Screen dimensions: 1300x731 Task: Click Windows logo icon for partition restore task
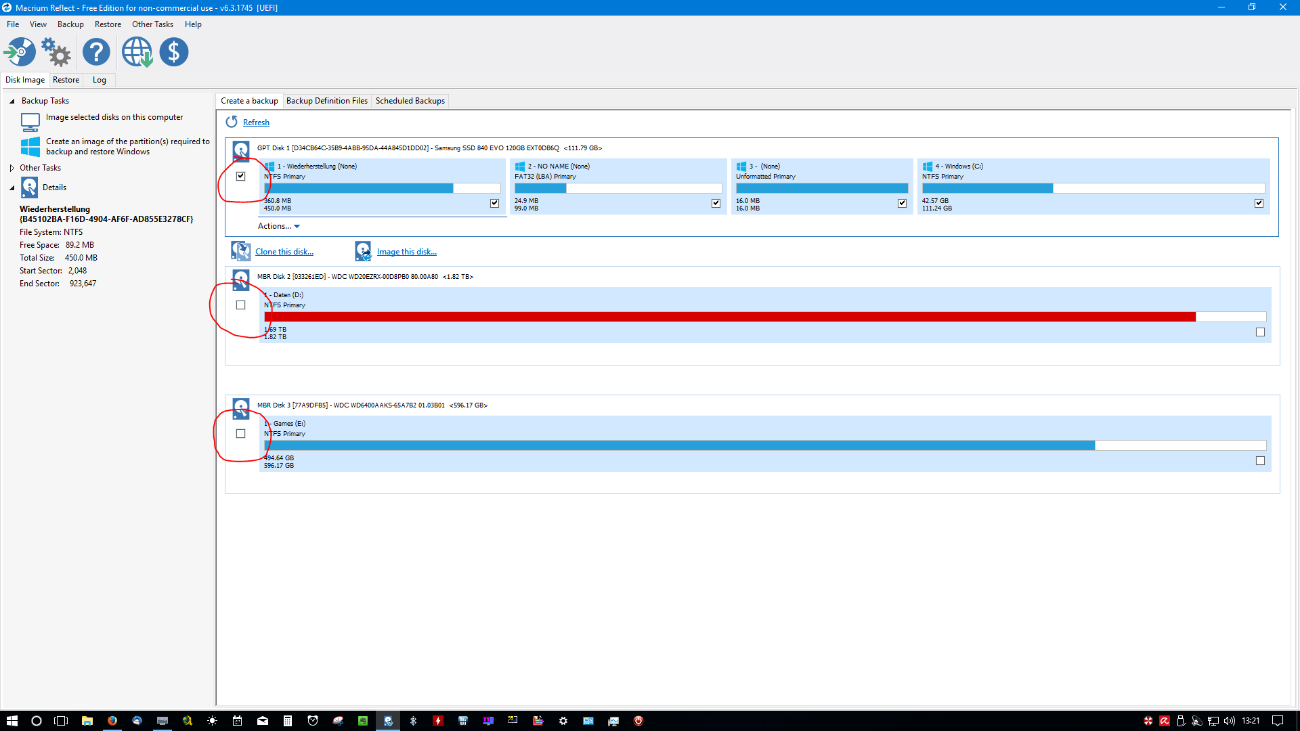30,146
